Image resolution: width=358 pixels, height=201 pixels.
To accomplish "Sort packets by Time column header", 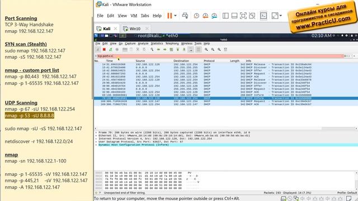I will coord(110,61).
